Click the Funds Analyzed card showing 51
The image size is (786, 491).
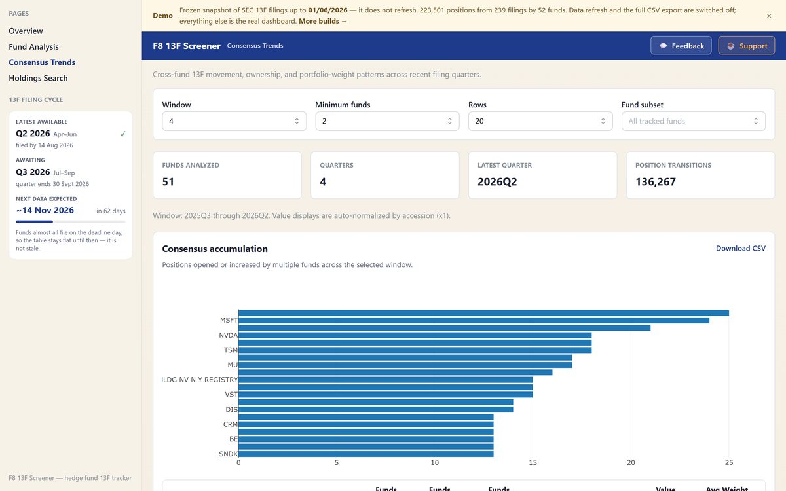point(227,175)
